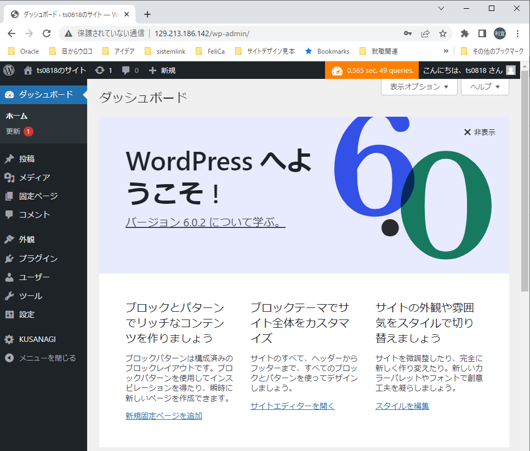Open バージョン 6.0.2 について学ぶ link

pos(206,222)
